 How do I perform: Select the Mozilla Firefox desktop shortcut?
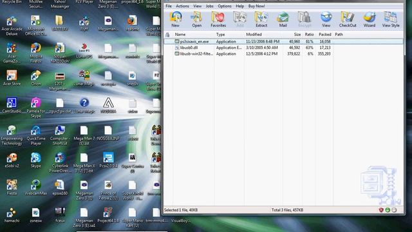(x=36, y=53)
